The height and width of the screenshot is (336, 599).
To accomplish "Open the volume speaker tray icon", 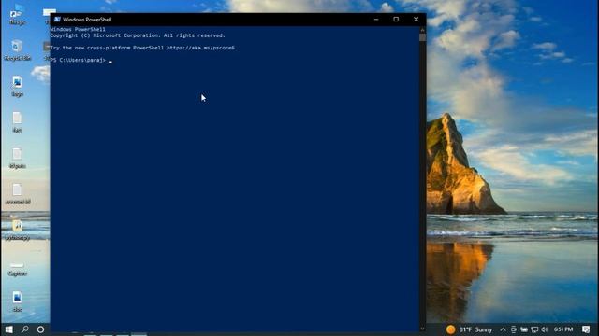I will 545,329.
